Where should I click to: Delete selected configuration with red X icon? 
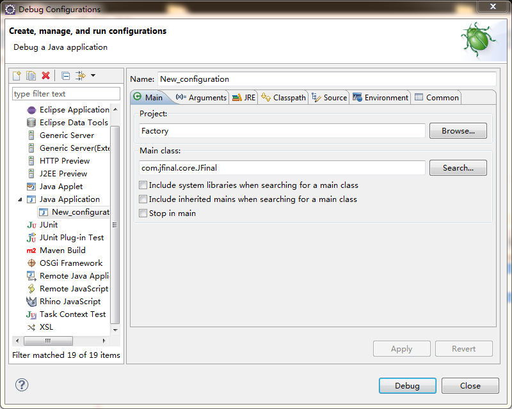click(x=45, y=75)
